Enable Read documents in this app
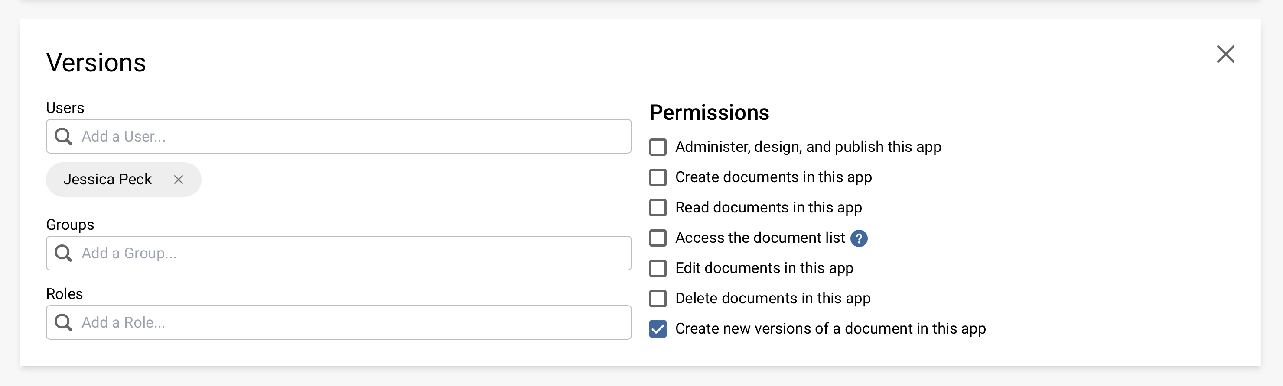 pyautogui.click(x=658, y=207)
